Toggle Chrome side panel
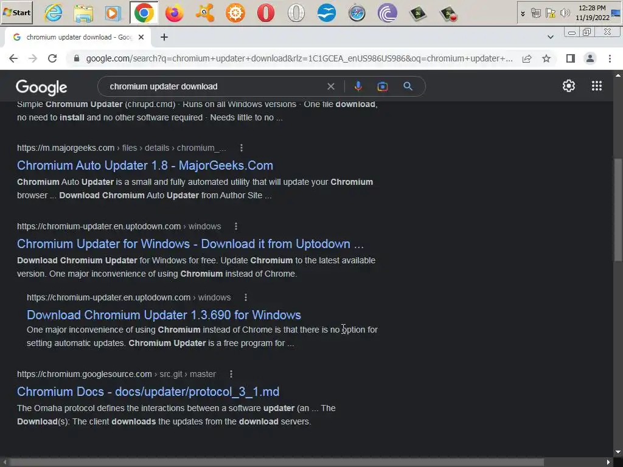This screenshot has height=467, width=623. (x=571, y=58)
